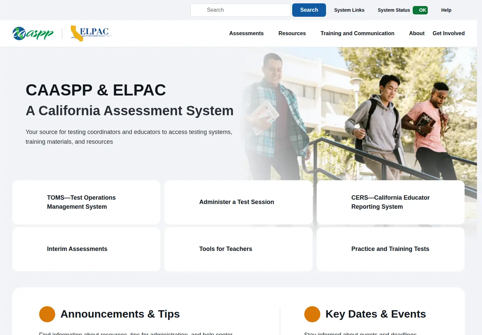This screenshot has width=482, height=335.
Task: Click the orange Key Dates & Events icon
Action: [312, 314]
